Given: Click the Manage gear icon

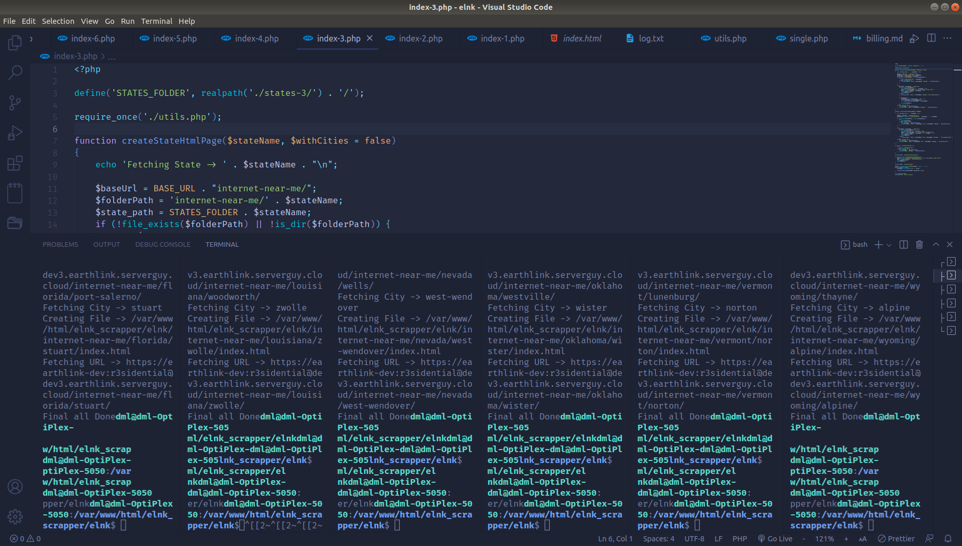Looking at the screenshot, I should tap(15, 516).
